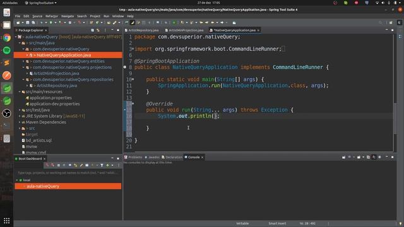Click the Save icon in the toolbar
This screenshot has height=227, width=404.
click(x=28, y=23)
